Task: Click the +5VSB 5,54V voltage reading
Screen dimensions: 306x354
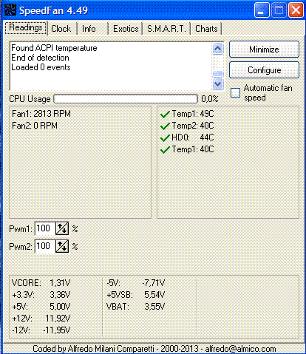Action: (135, 295)
